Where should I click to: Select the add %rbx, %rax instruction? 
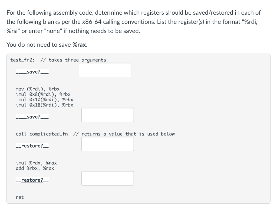pos(35,168)
